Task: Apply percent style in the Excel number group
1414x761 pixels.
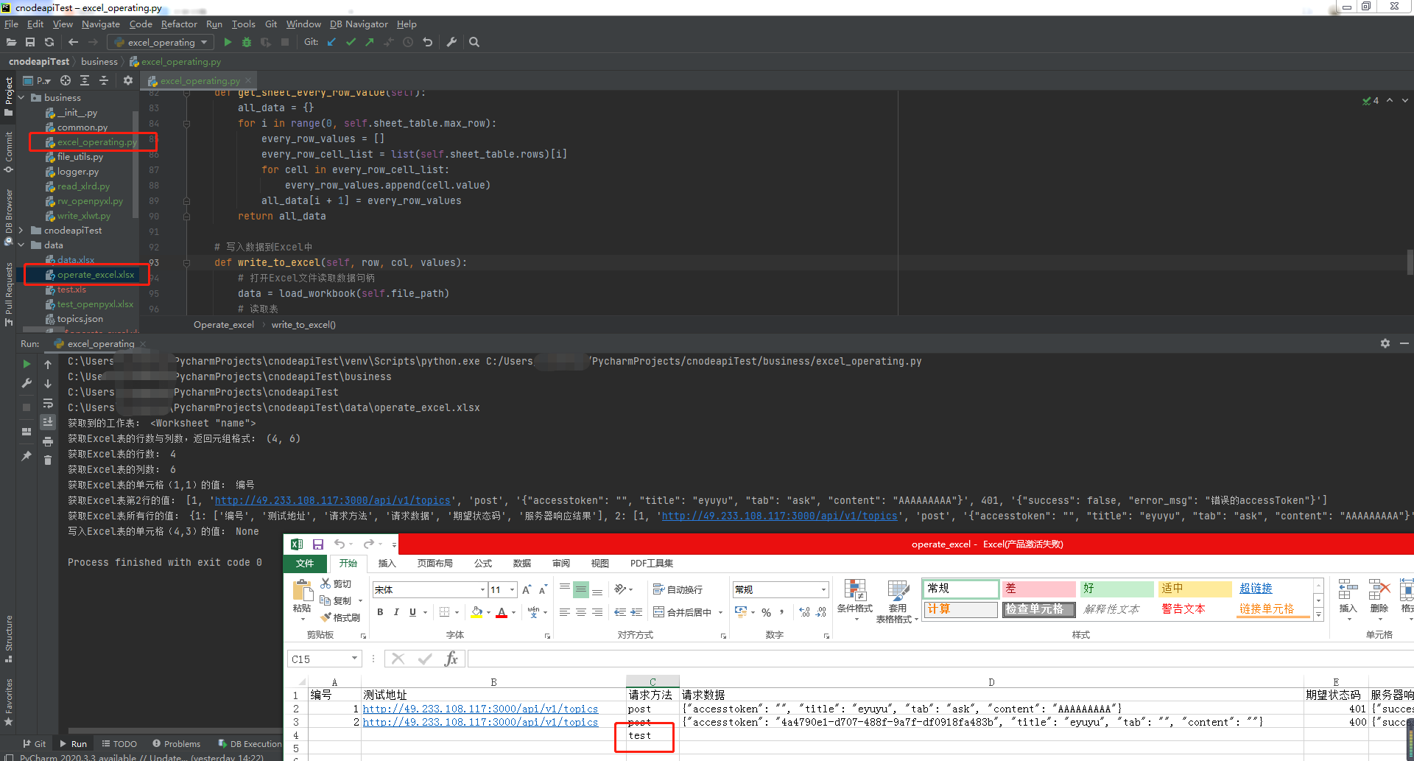Action: tap(767, 612)
